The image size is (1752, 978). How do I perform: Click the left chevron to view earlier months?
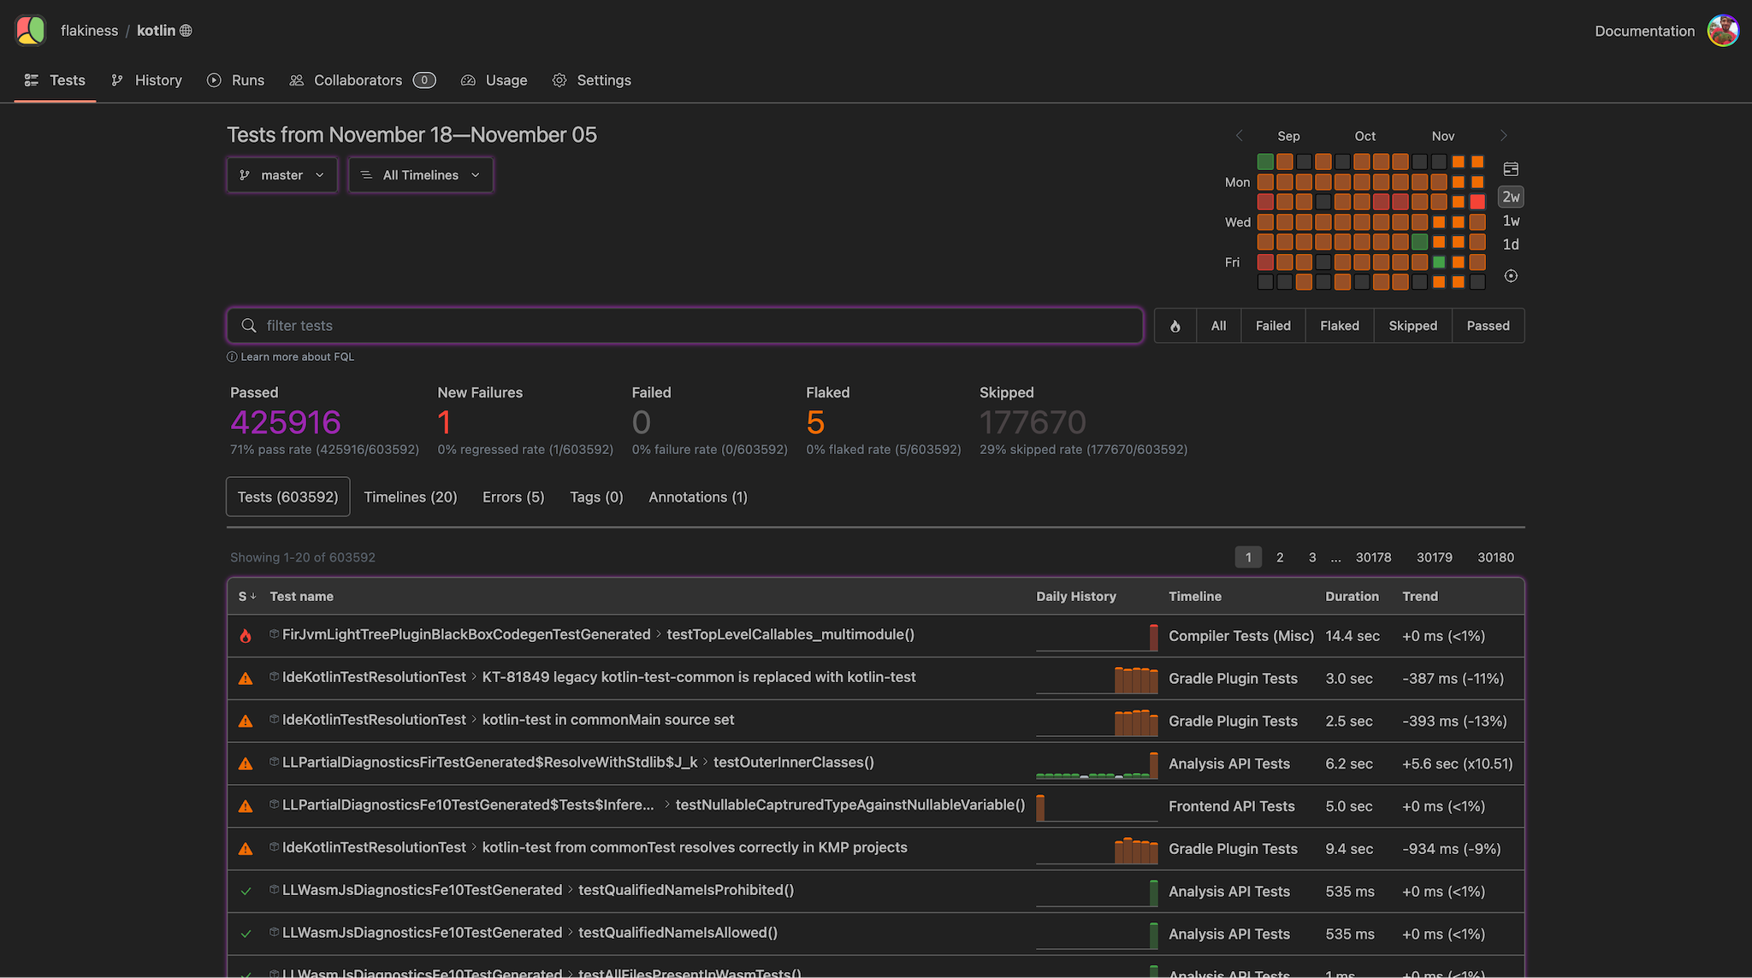point(1239,135)
